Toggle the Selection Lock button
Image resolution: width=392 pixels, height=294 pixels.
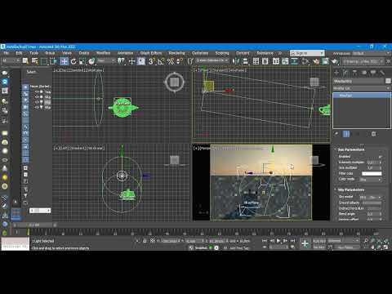145,241
